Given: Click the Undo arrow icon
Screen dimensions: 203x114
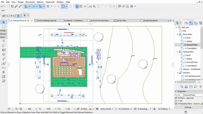Looking at the screenshot, I should (3, 6).
